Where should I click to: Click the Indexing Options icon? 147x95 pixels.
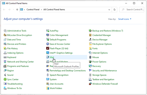pyautogui.click(x=5, y=53)
